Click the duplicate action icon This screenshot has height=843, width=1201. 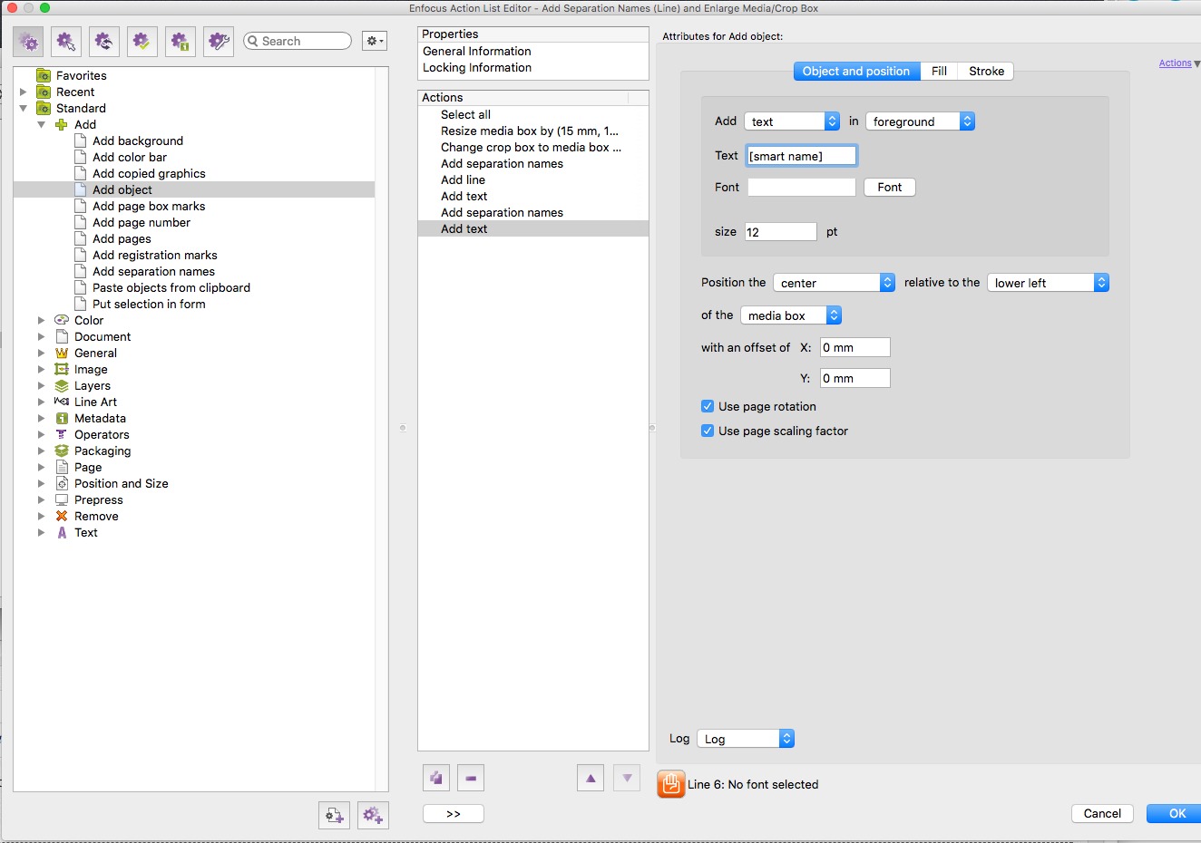click(436, 778)
